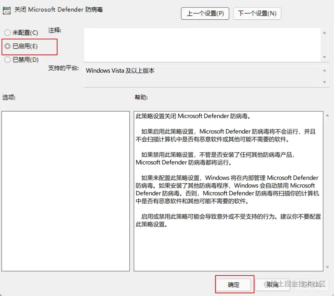The height and width of the screenshot is (296, 334).
Task: Click the '帮助:' label
Action: click(141, 97)
